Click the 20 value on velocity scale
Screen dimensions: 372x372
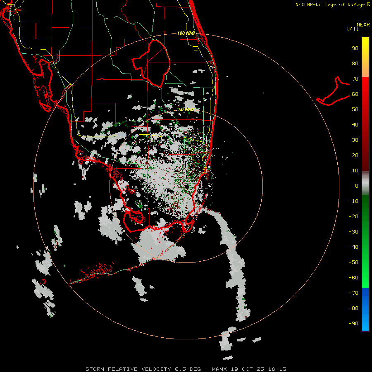click(x=355, y=155)
